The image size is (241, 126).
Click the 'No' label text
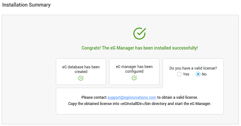[x=204, y=74]
